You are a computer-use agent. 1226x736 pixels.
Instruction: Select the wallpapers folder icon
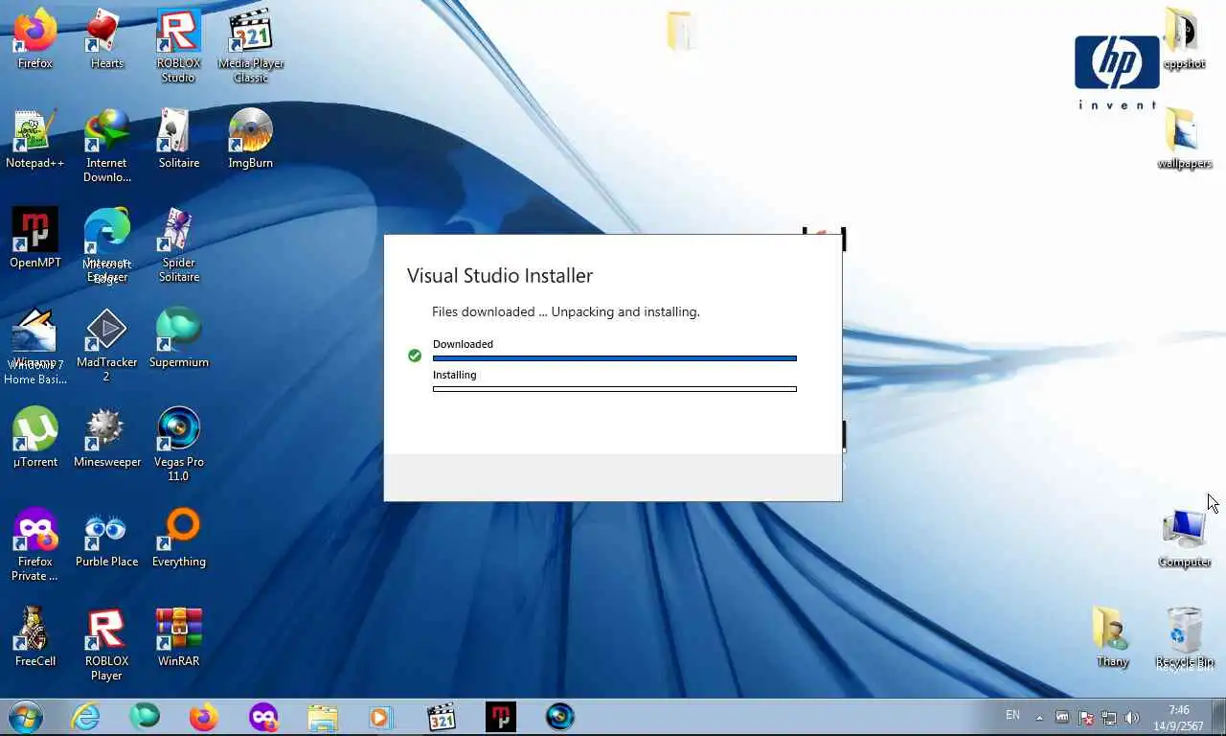(1184, 139)
